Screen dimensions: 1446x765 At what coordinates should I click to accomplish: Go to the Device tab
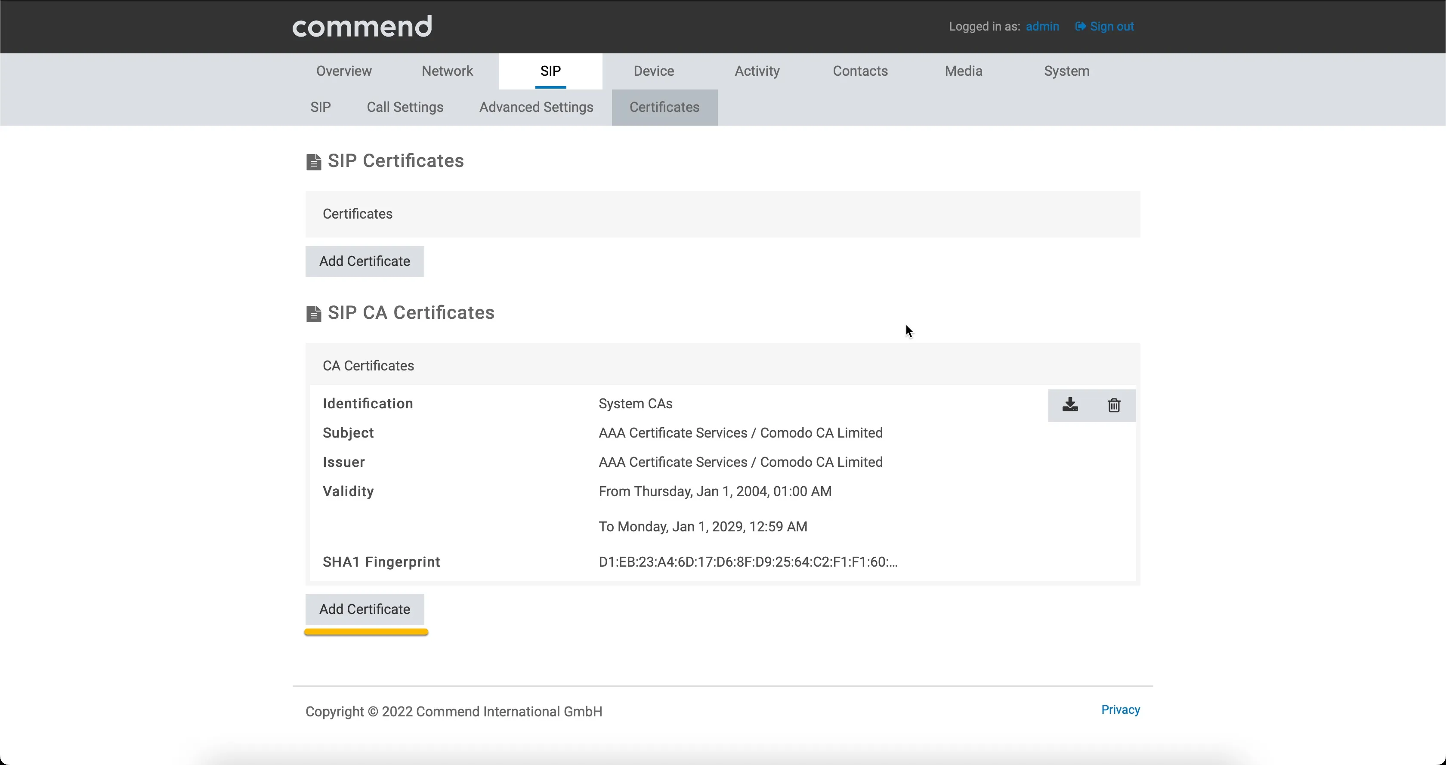pyautogui.click(x=654, y=71)
